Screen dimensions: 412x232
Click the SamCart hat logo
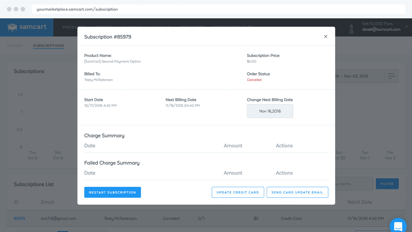[x=11, y=27]
